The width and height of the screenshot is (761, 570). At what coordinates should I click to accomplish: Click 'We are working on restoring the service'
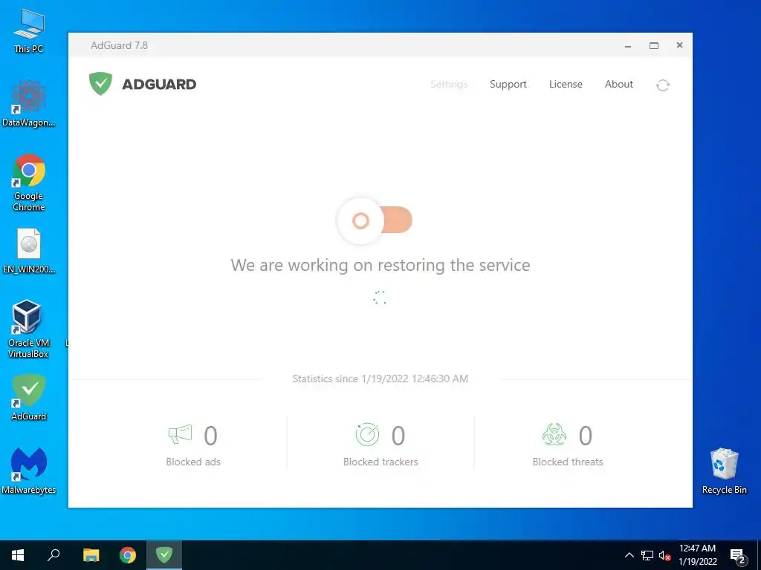click(380, 265)
